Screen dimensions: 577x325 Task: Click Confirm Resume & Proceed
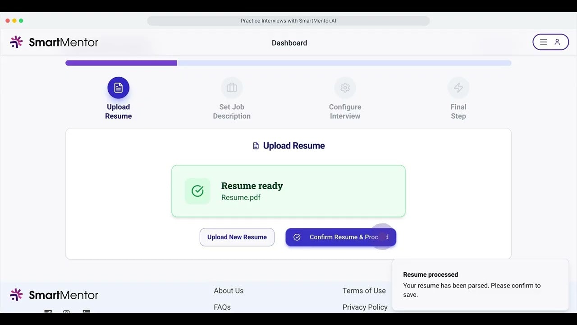tap(341, 237)
